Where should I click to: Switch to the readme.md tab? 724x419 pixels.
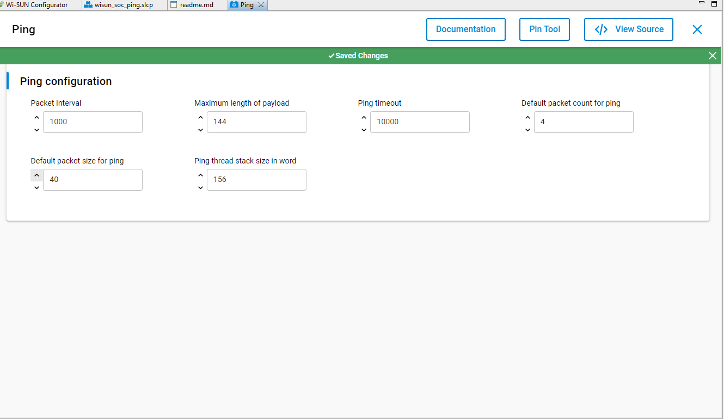(197, 5)
